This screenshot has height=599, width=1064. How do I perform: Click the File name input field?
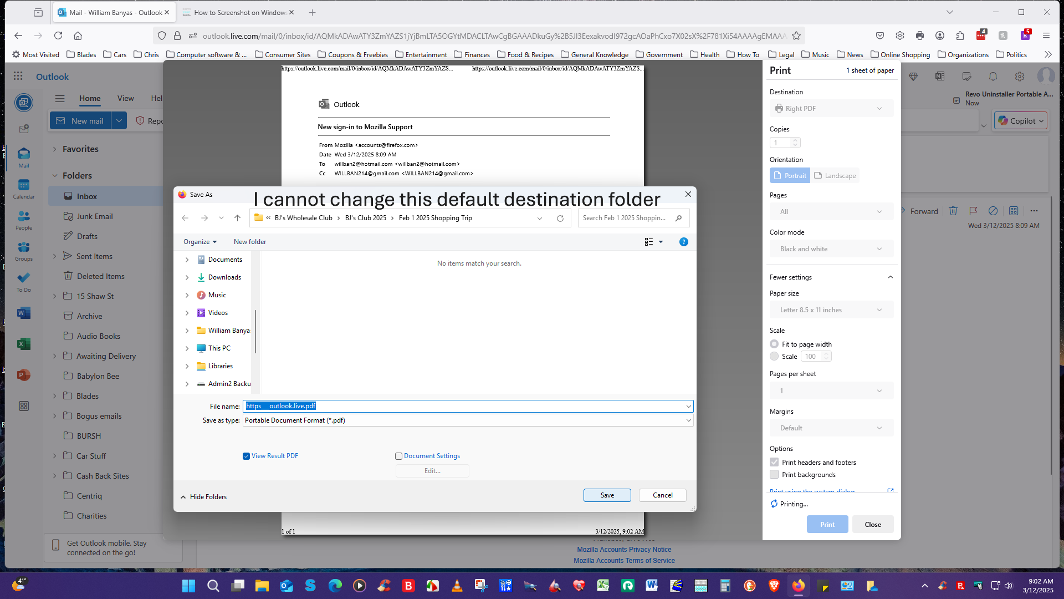[x=468, y=407]
